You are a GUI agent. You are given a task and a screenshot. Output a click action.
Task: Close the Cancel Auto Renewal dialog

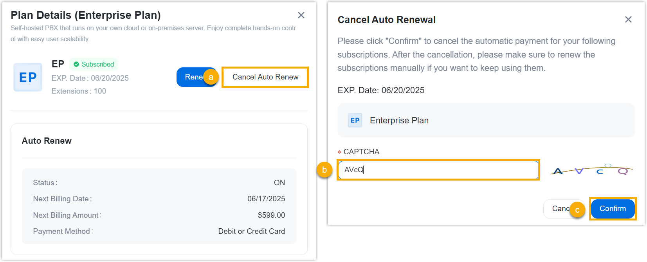click(628, 20)
